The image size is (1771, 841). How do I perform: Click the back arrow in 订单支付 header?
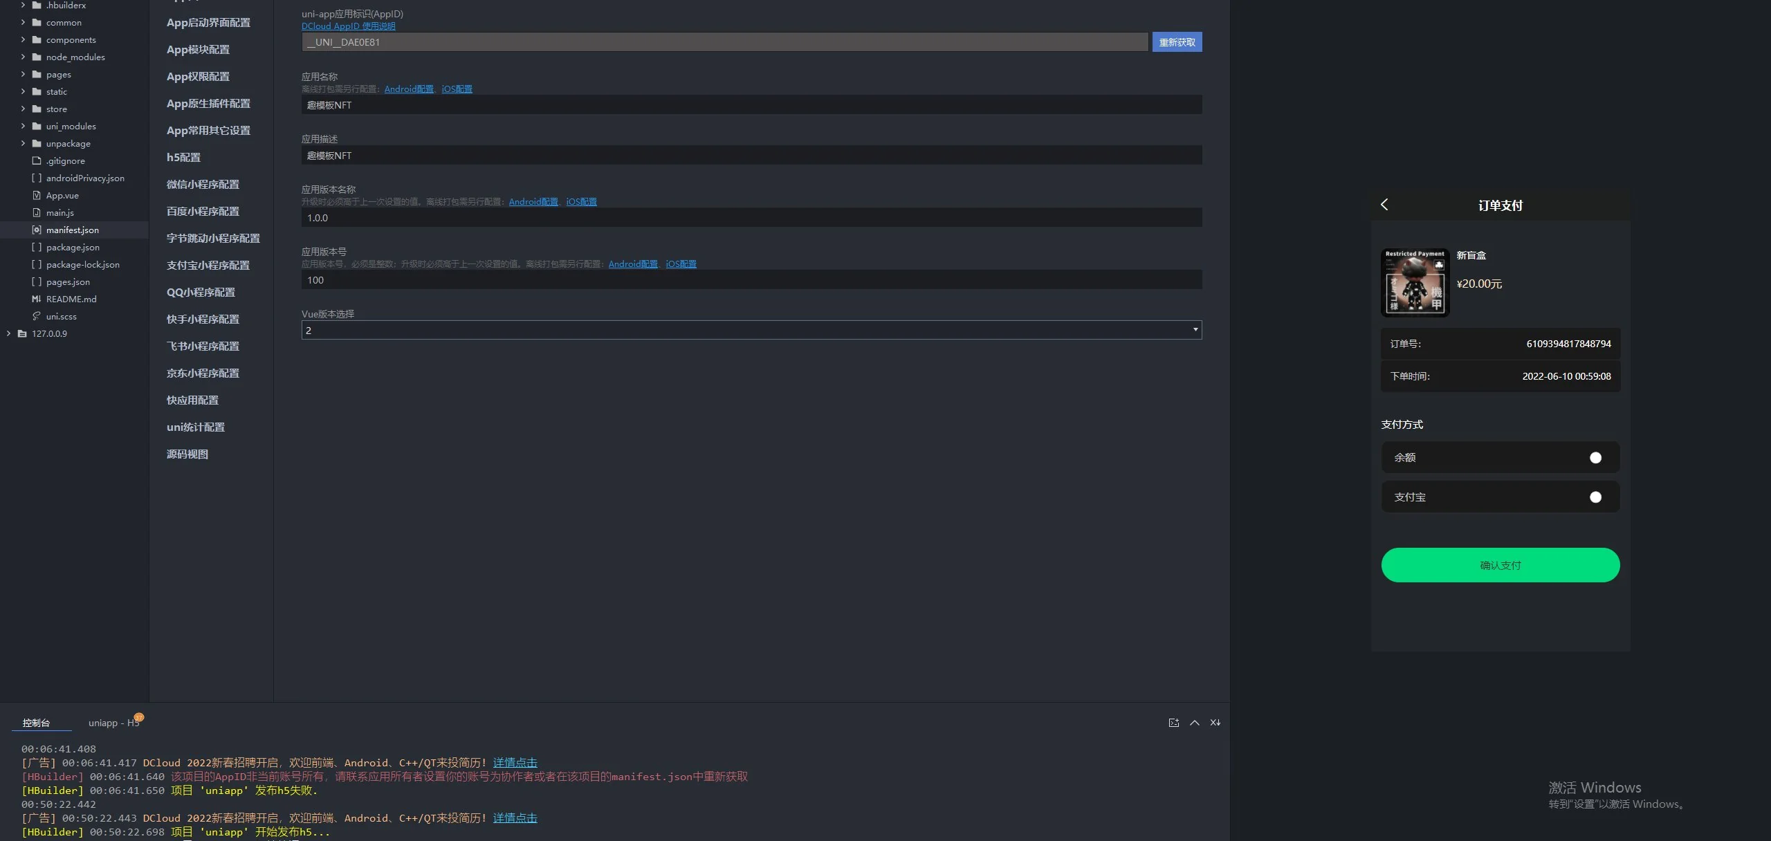click(x=1384, y=205)
